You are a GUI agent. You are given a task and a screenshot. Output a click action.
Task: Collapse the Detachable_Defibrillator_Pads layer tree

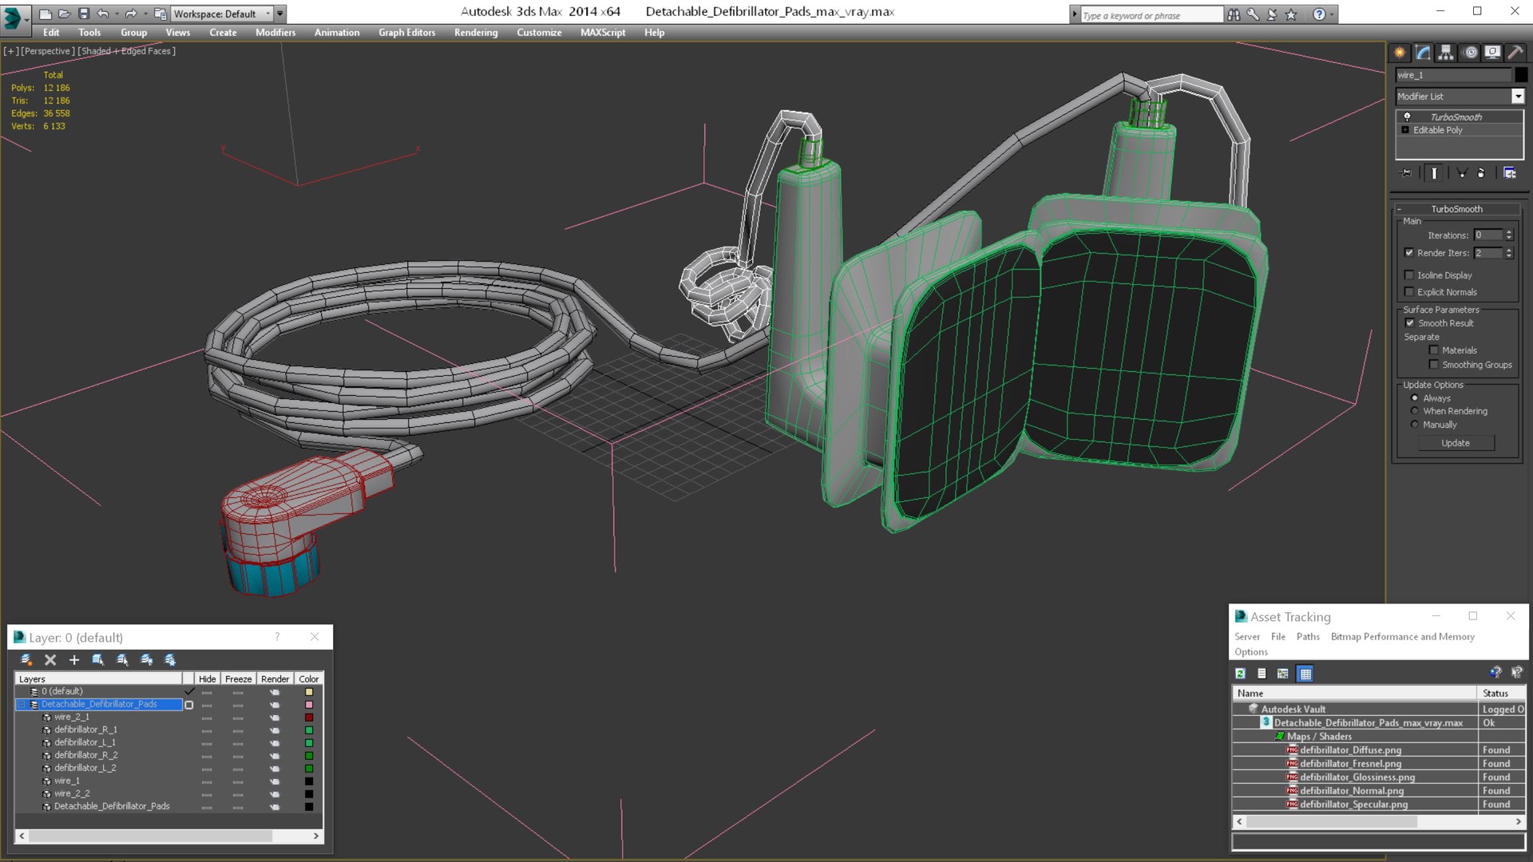pos(22,705)
